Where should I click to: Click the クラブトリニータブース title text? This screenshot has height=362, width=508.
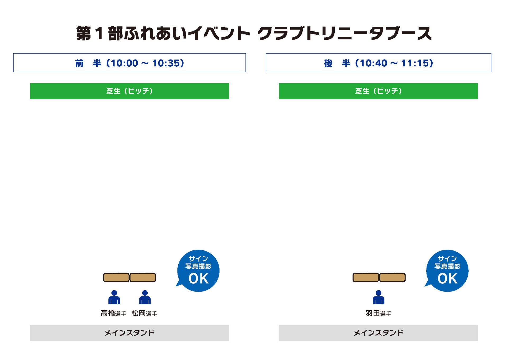(344, 33)
